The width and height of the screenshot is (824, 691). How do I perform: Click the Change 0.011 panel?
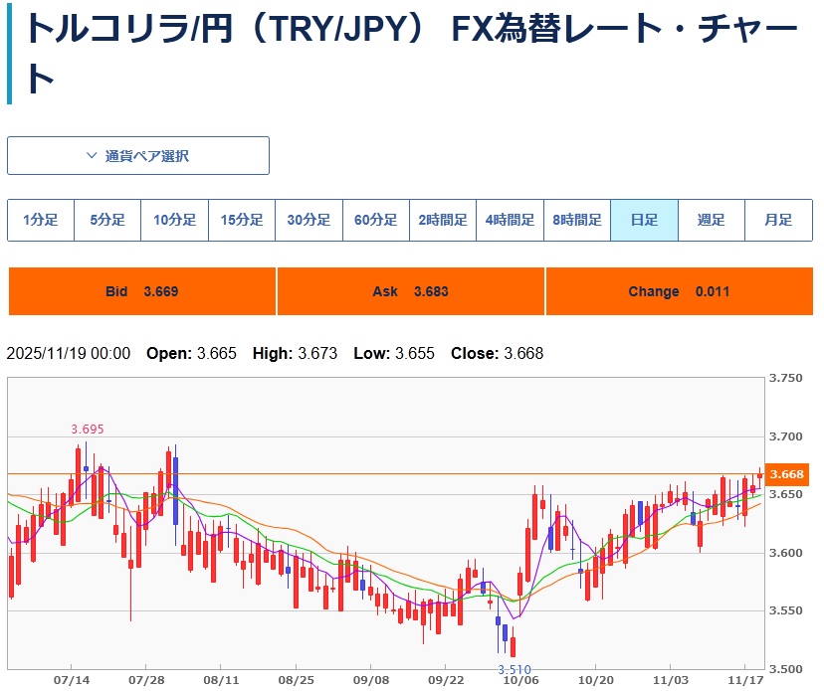point(679,291)
